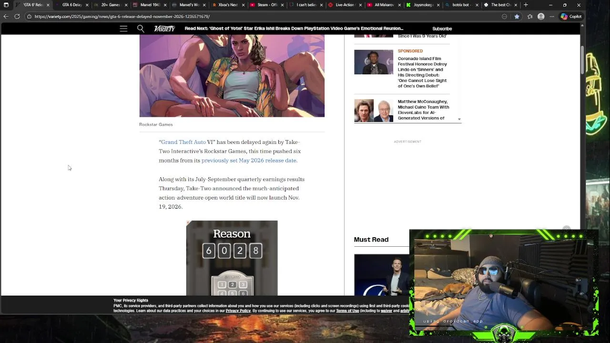
Task: Close the 20+ Games tab
Action: [x=126, y=5]
